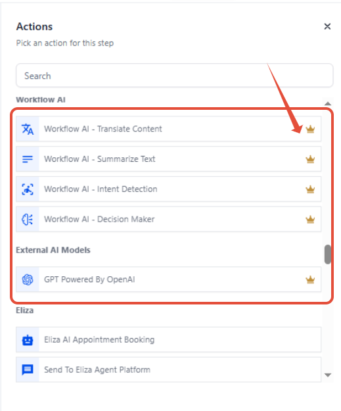The image size is (341, 411).
Task: Choose Eliza AI Appointment Booking
Action: pos(168,340)
